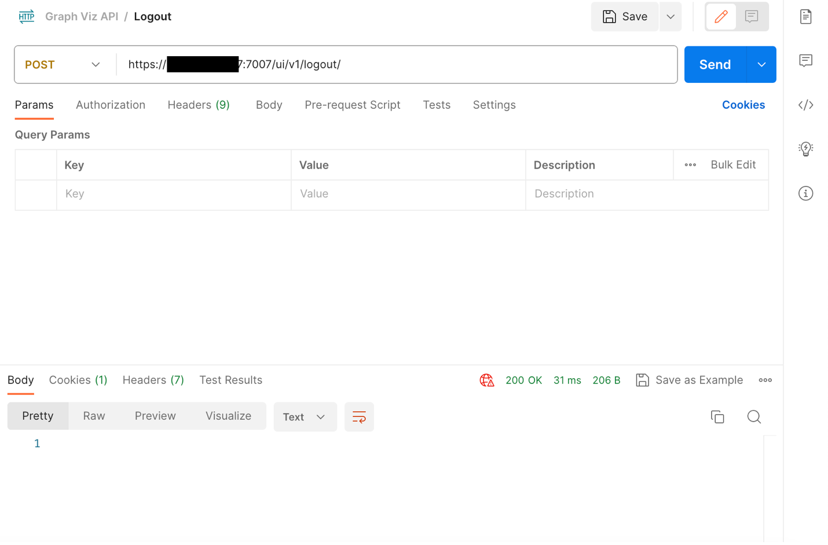Open the Text format dropdown in response view
The image size is (828, 545).
coord(305,416)
